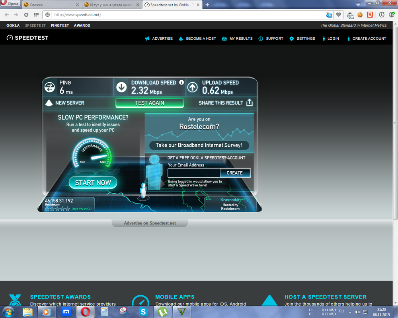
Task: Click START NOW for PC performance test
Action: click(x=93, y=182)
